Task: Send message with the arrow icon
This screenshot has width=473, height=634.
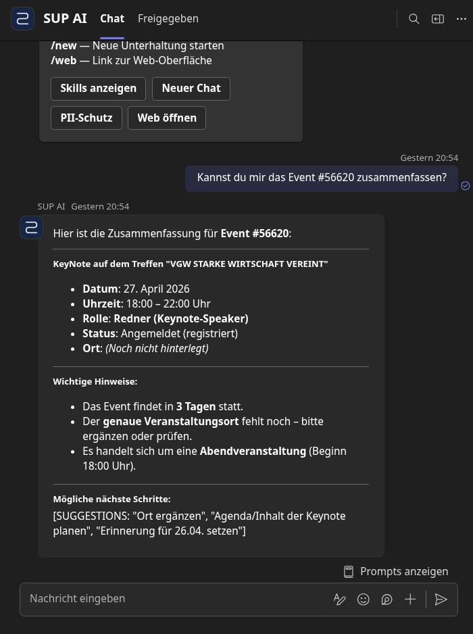Action: [x=441, y=600]
